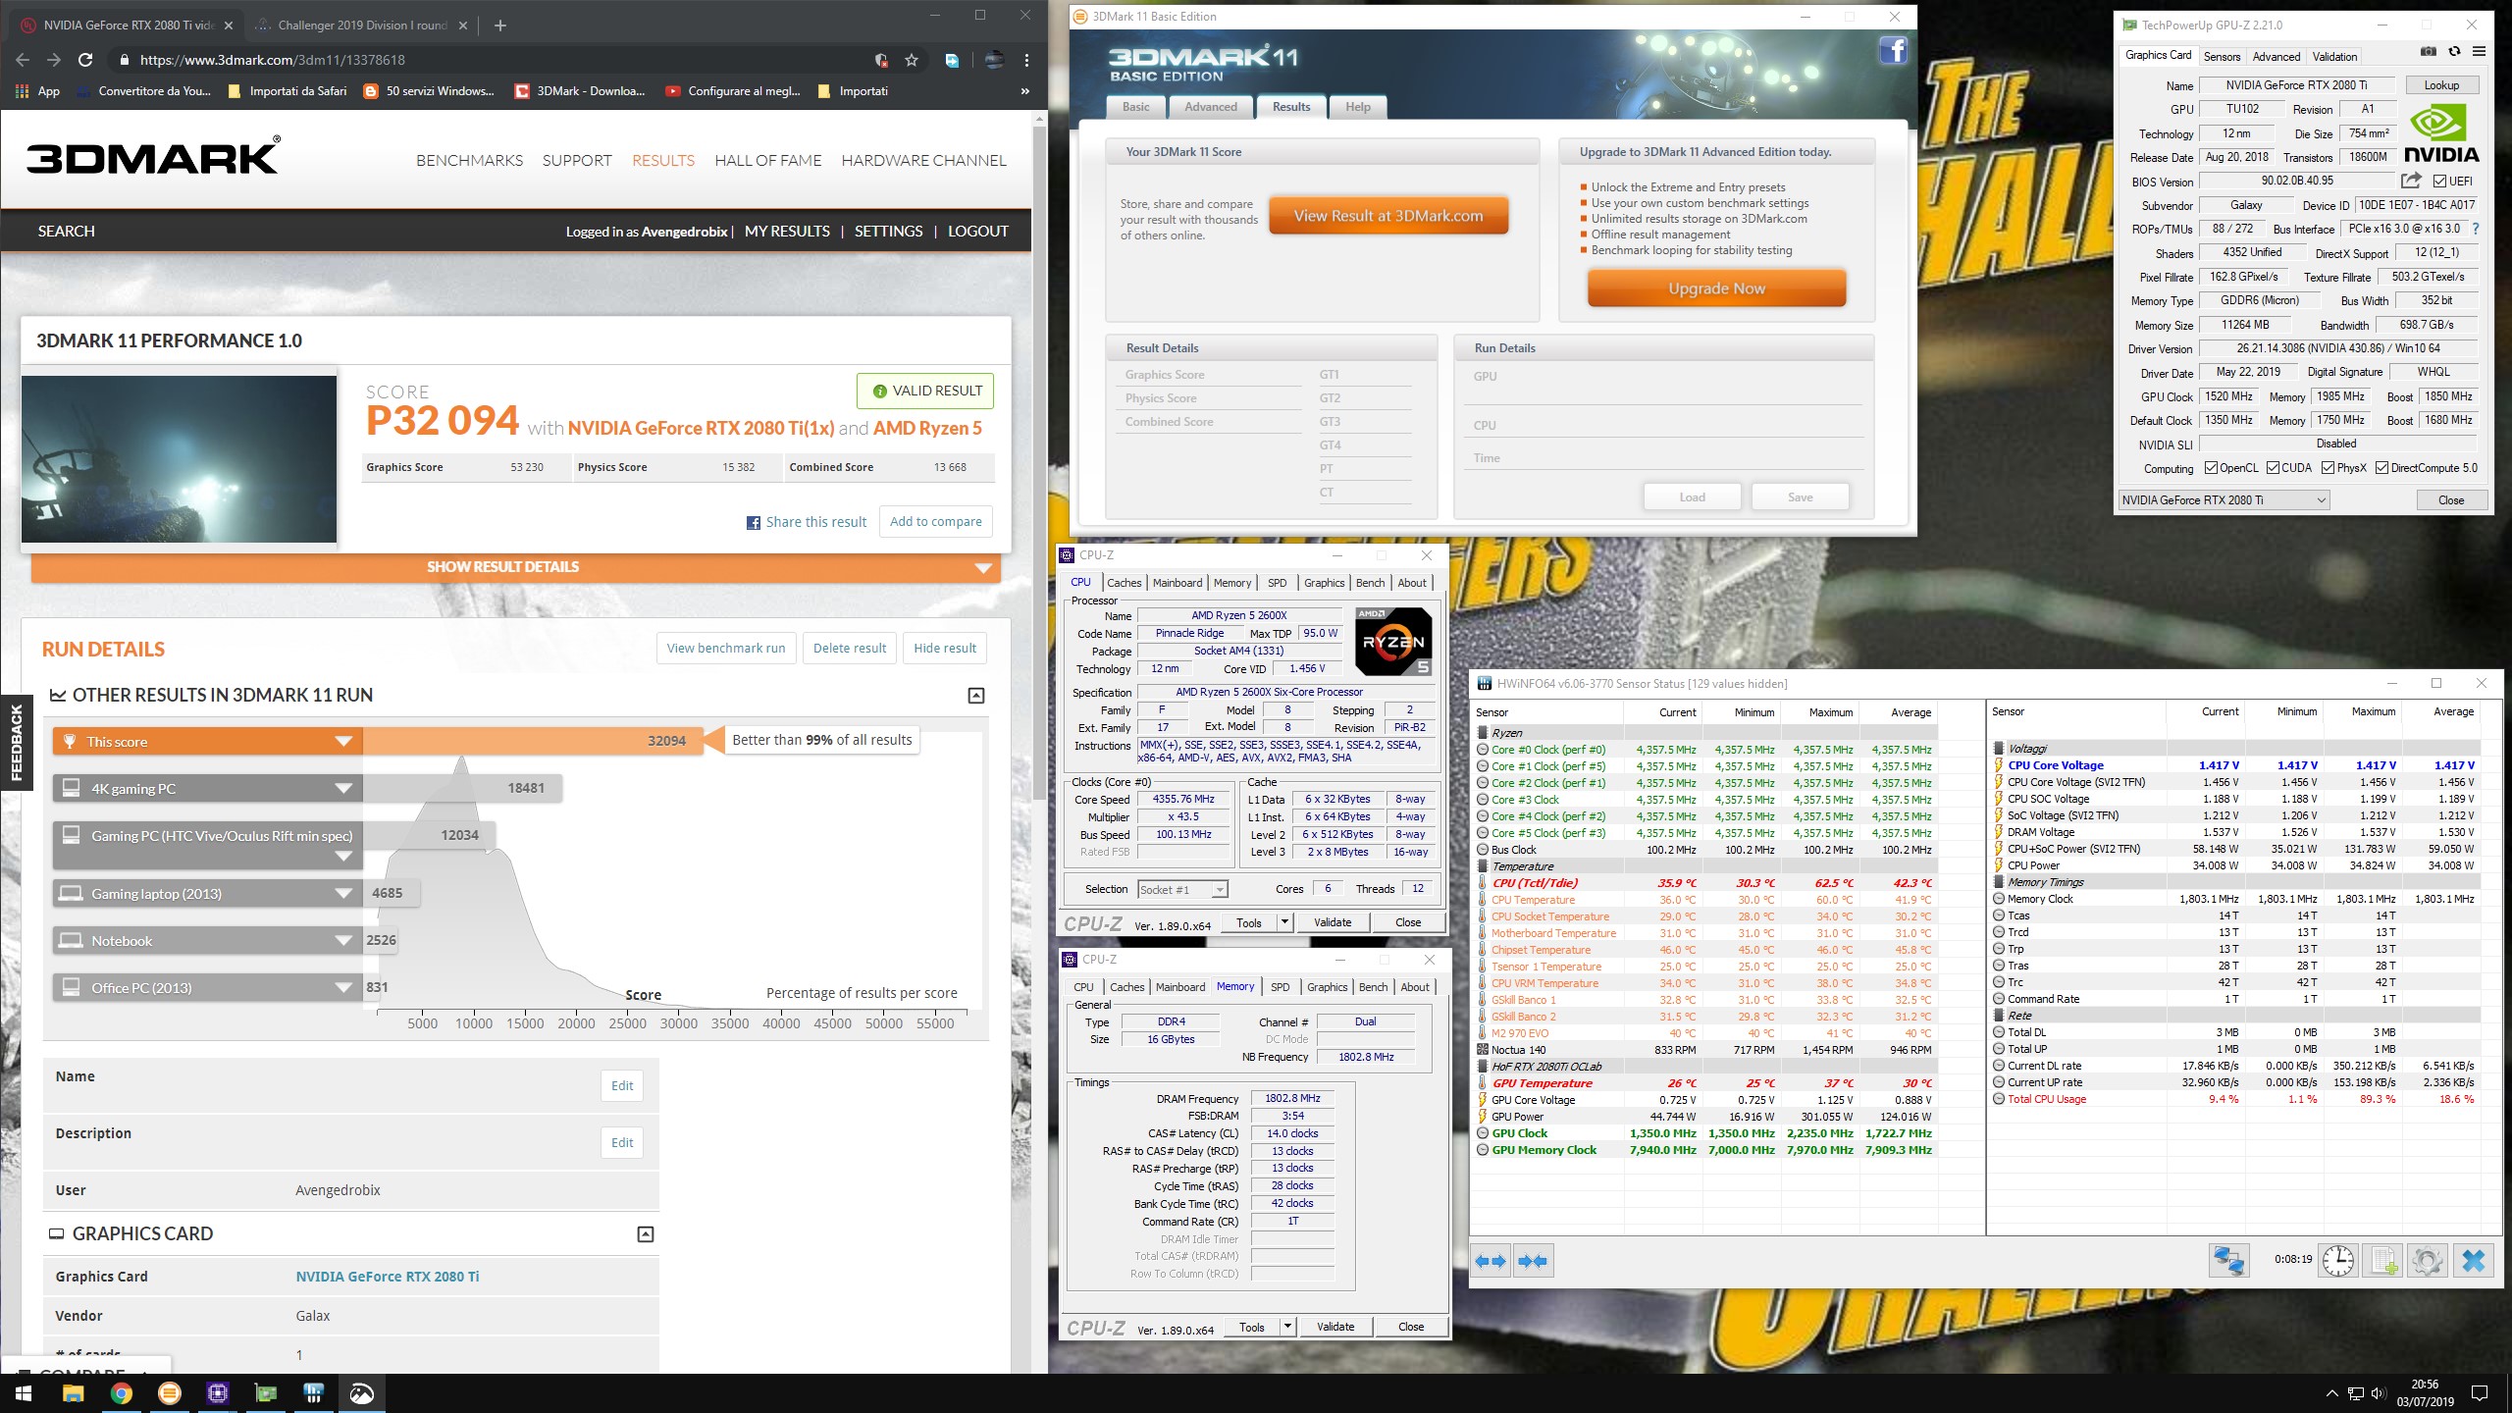Open the Mainboard tab in upper CPU-Z
This screenshot has height=1413, width=2512.
pos(1177,583)
